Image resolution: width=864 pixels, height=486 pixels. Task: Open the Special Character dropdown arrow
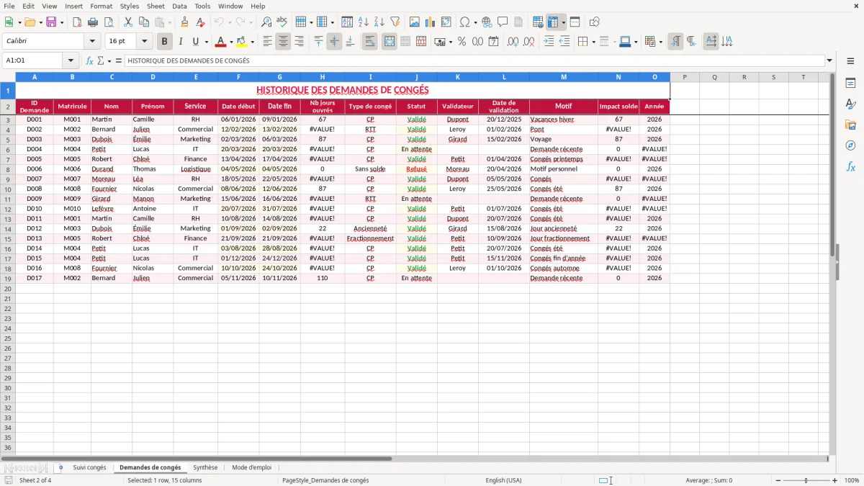[x=475, y=22]
